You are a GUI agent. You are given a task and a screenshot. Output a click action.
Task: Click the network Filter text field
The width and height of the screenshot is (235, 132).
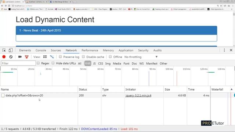[x=18, y=63]
